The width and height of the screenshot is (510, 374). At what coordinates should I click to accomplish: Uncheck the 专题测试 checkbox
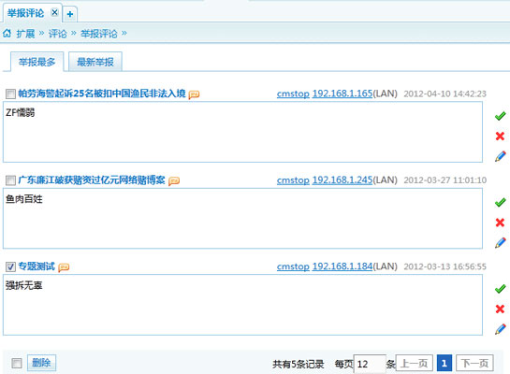click(x=10, y=266)
